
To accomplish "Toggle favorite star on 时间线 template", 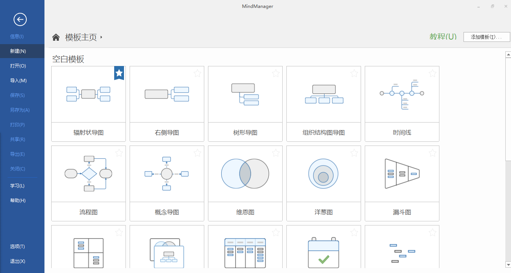I will coord(433,73).
